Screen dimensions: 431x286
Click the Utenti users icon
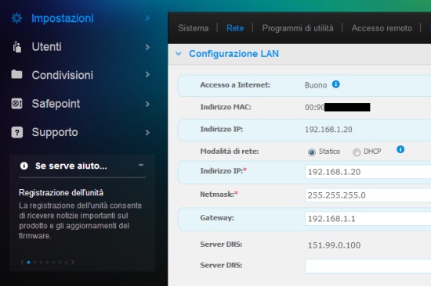pos(16,47)
